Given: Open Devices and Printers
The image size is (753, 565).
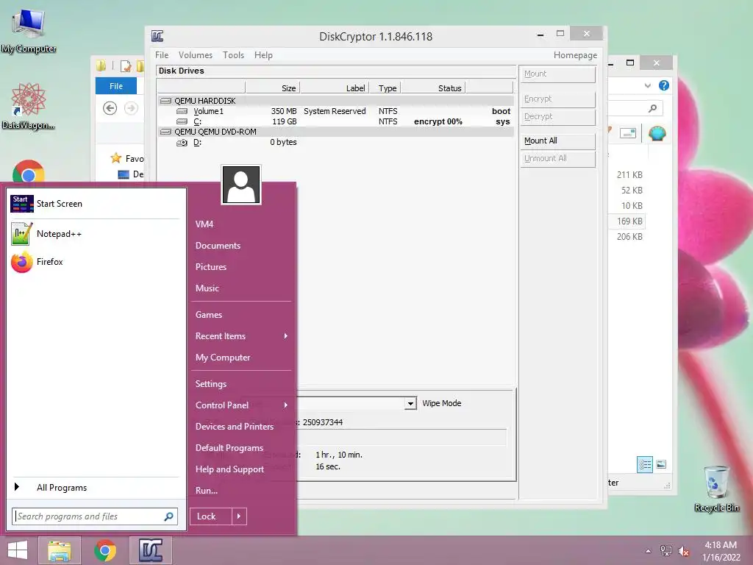Looking at the screenshot, I should (235, 427).
